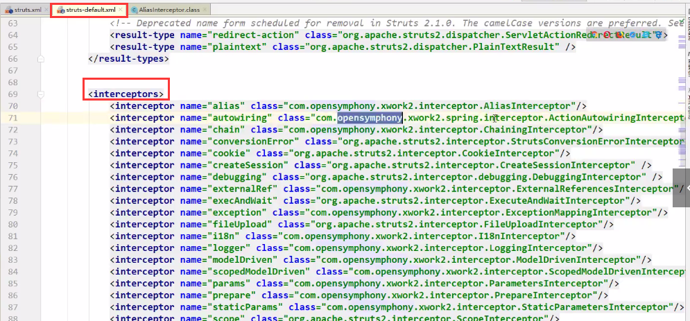Click the struts.xml tab file icon
This screenshot has width=690, height=321.
pyautogui.click(x=7, y=10)
